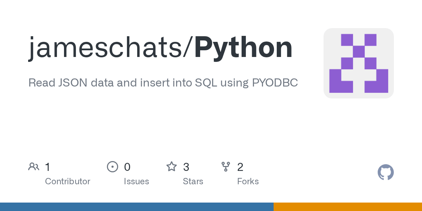
Task: Open the "Stars" label
Action: [x=193, y=181]
